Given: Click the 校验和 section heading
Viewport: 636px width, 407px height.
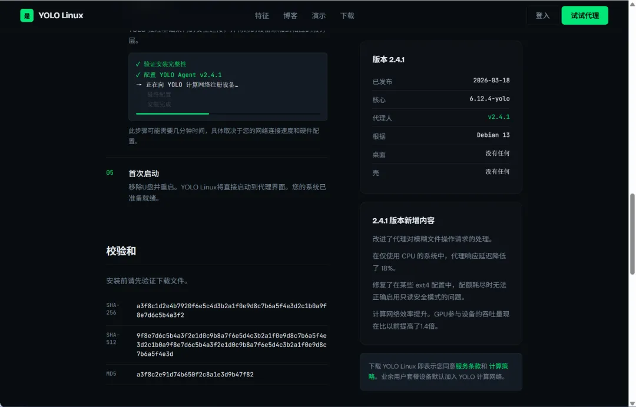Looking at the screenshot, I should (x=121, y=251).
